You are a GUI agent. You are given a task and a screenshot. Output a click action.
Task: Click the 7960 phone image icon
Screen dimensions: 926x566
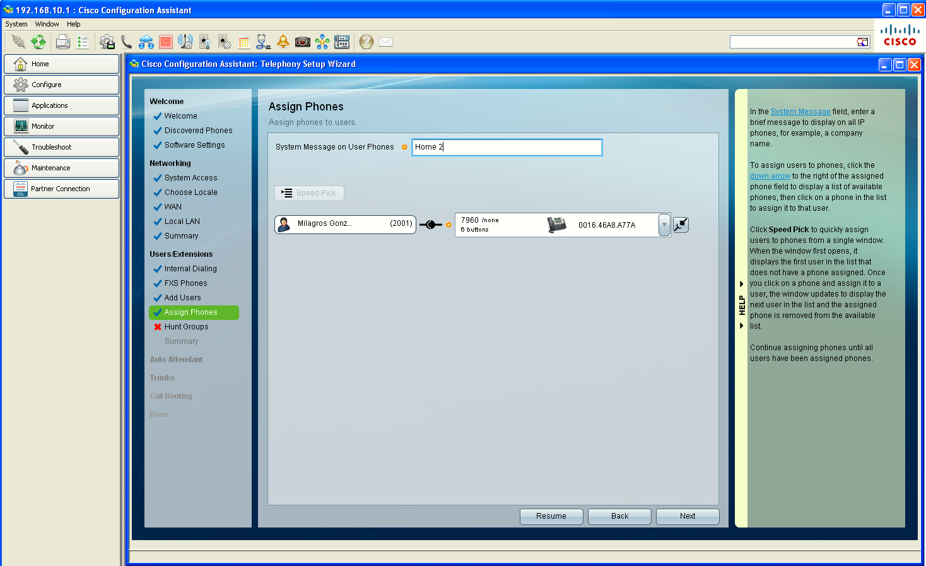coord(556,225)
